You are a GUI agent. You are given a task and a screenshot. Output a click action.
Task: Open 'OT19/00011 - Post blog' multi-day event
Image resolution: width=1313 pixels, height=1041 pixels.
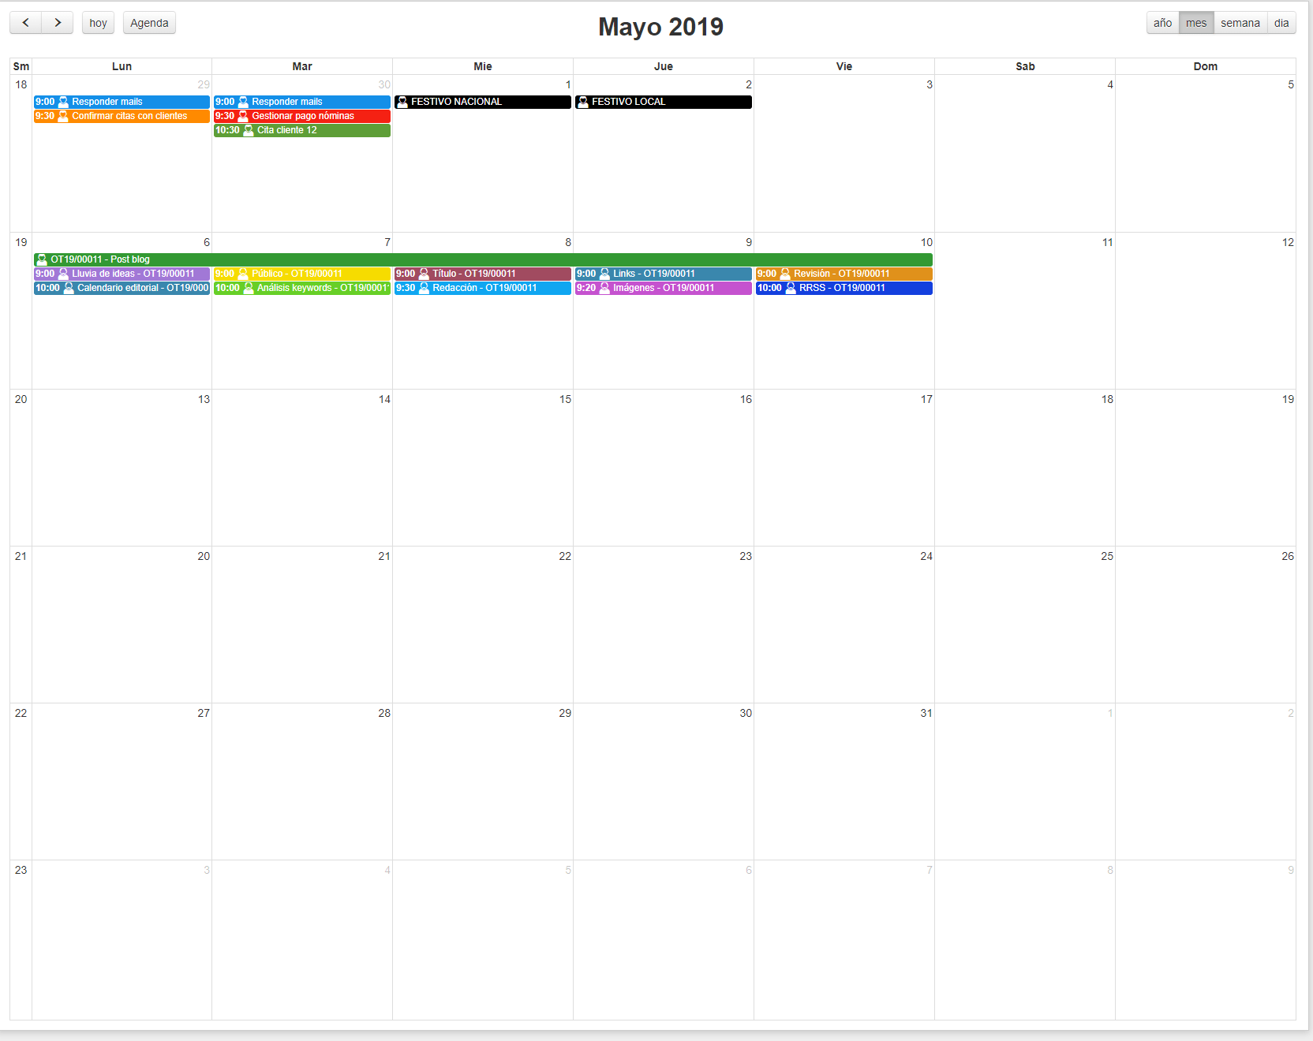tap(483, 259)
